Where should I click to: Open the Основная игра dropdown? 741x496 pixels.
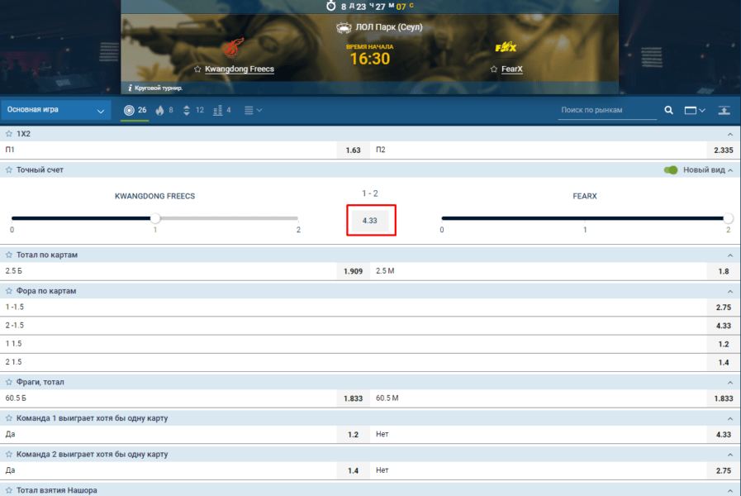(56, 110)
